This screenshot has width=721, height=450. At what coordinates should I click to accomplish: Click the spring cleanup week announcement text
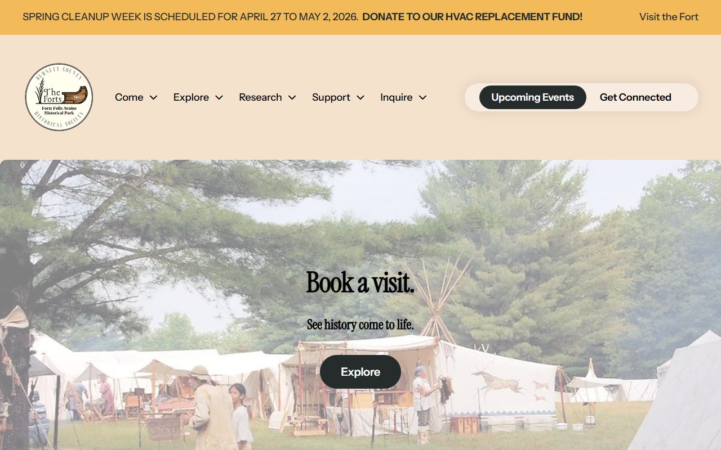point(190,17)
